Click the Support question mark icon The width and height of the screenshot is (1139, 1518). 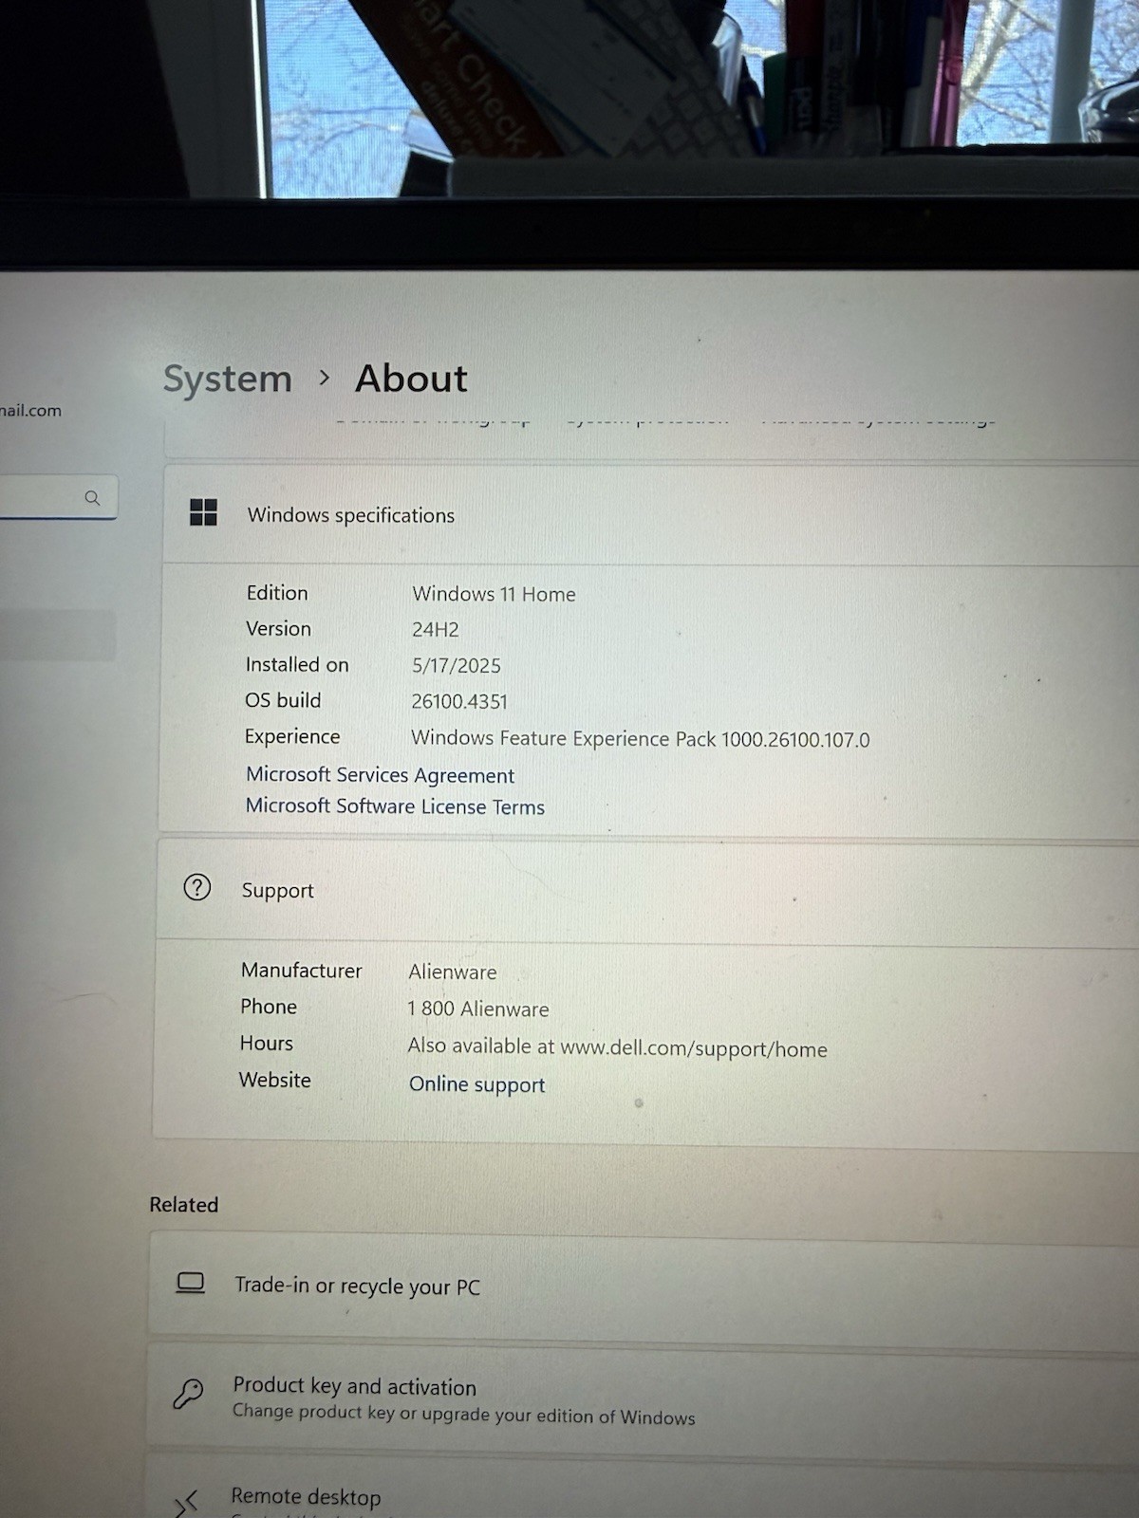click(x=196, y=888)
